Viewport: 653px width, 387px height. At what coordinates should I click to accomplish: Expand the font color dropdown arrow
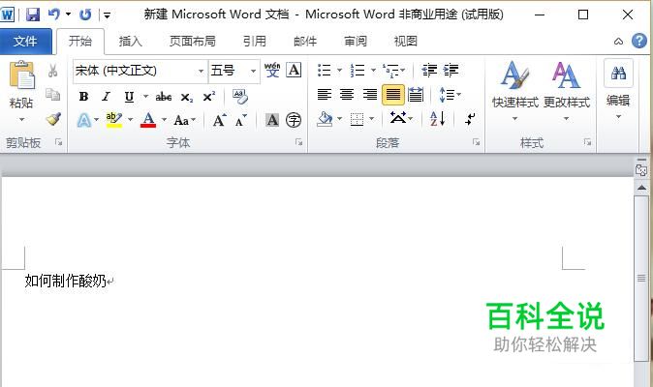164,120
